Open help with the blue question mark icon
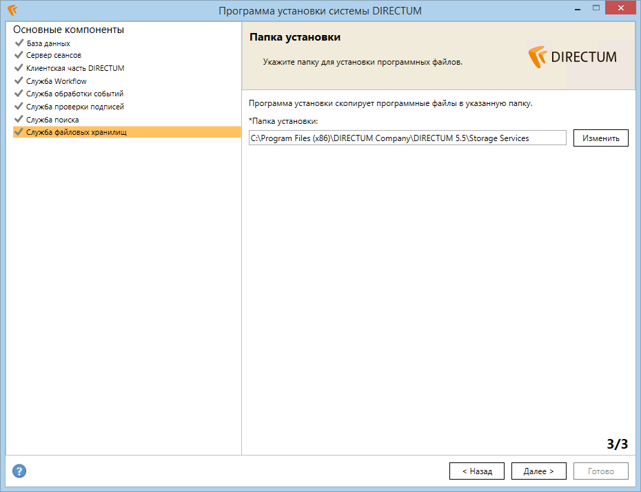 [x=19, y=471]
